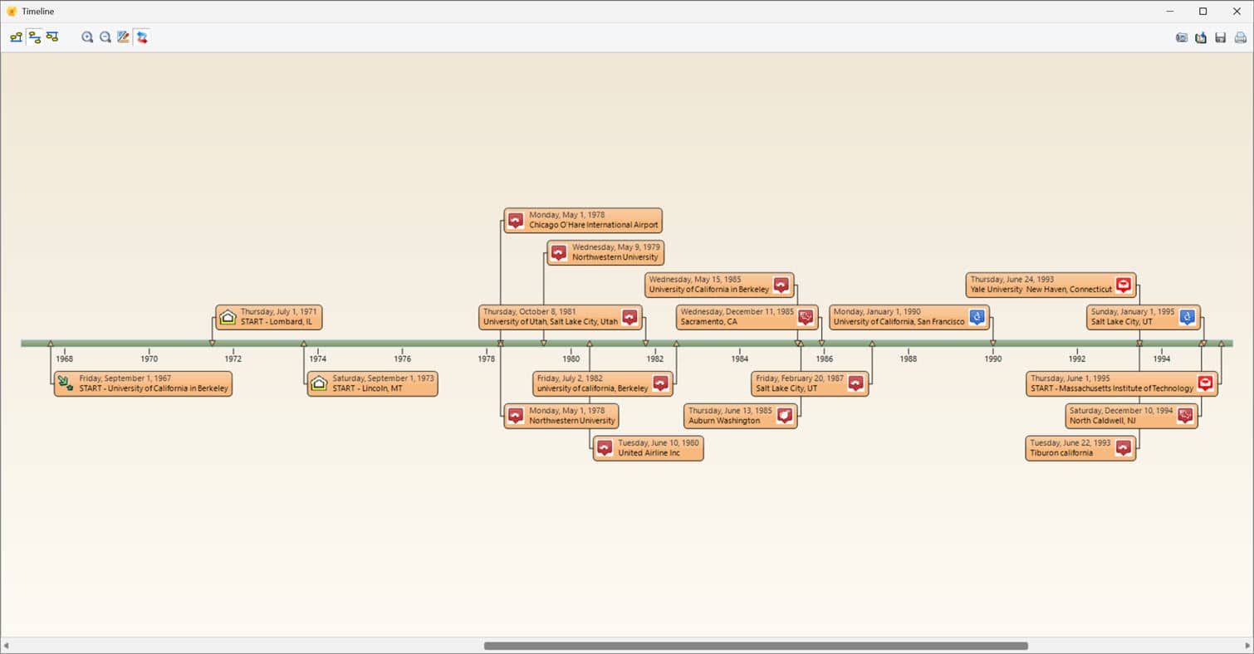Click the Timeline window title icon
1254x654 pixels.
12,12
